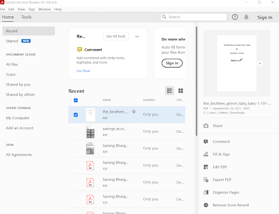Click the Share icon in right panel

click(206, 126)
